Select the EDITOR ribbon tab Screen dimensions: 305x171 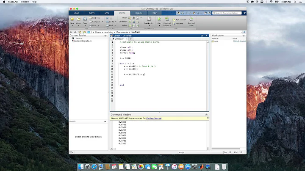(122, 13)
